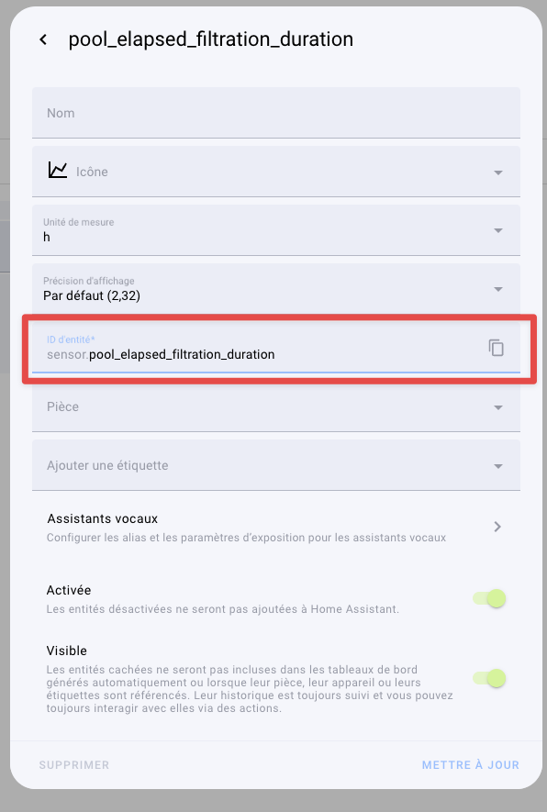Open the Ajouter une étiquette dropdown arrow

pos(498,466)
